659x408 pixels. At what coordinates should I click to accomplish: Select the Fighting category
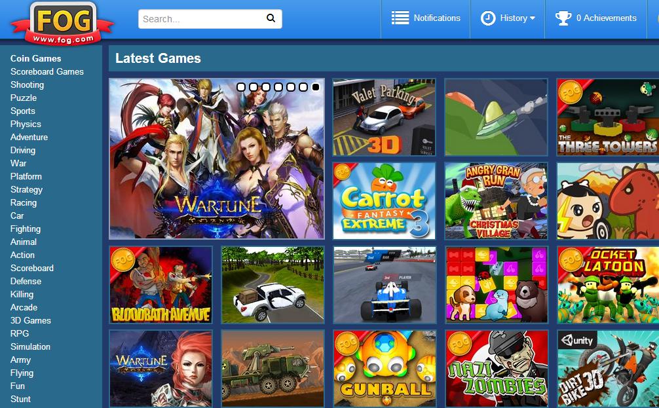[25, 229]
